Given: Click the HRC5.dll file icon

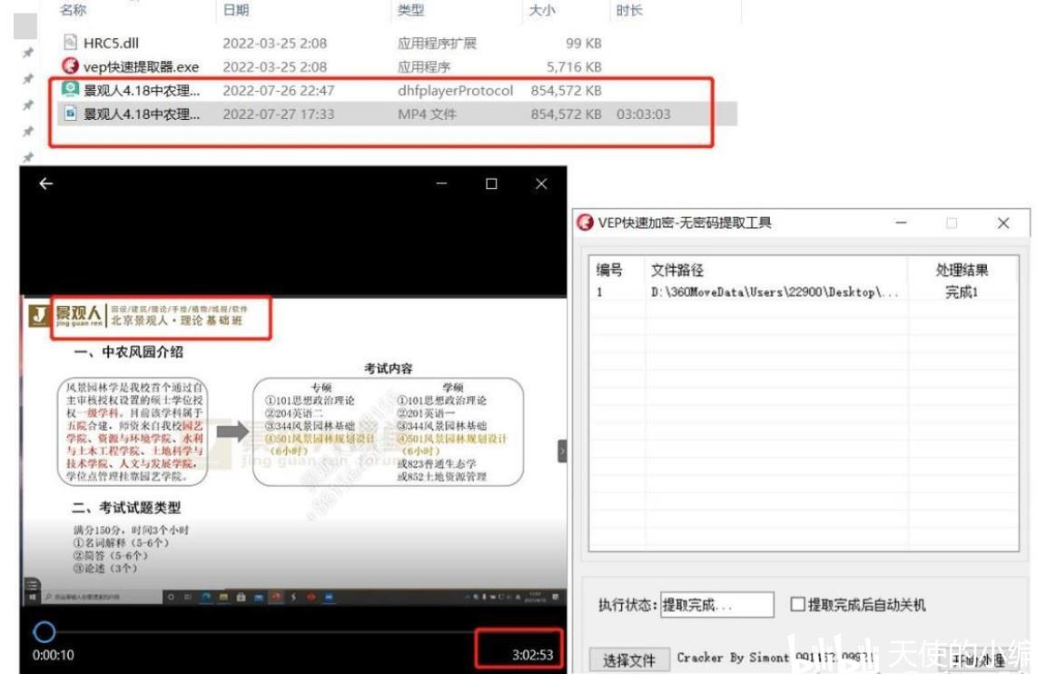Looking at the screenshot, I should click(70, 43).
